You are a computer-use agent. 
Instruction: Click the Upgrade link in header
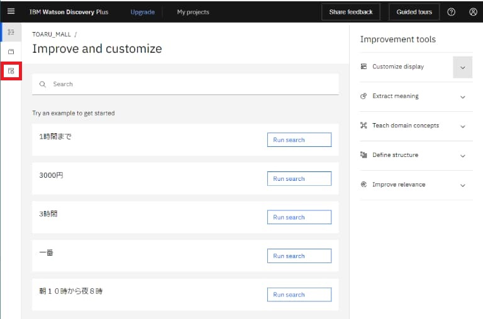(x=143, y=12)
